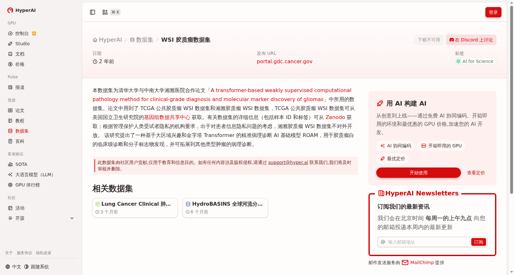Open the 基因组数据共享中心 link
This screenshot has width=514, height=275.
[167, 117]
